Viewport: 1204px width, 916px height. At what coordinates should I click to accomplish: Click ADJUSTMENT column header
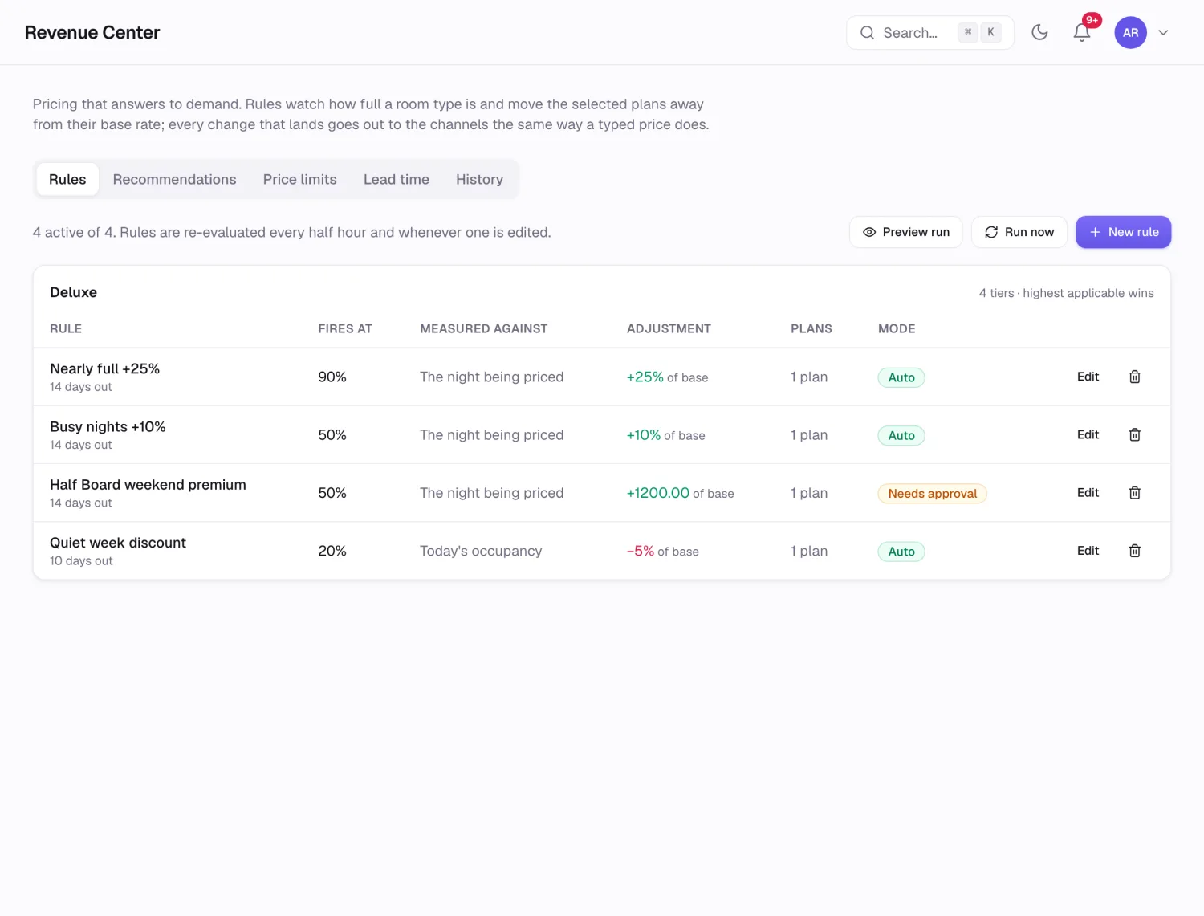(669, 328)
